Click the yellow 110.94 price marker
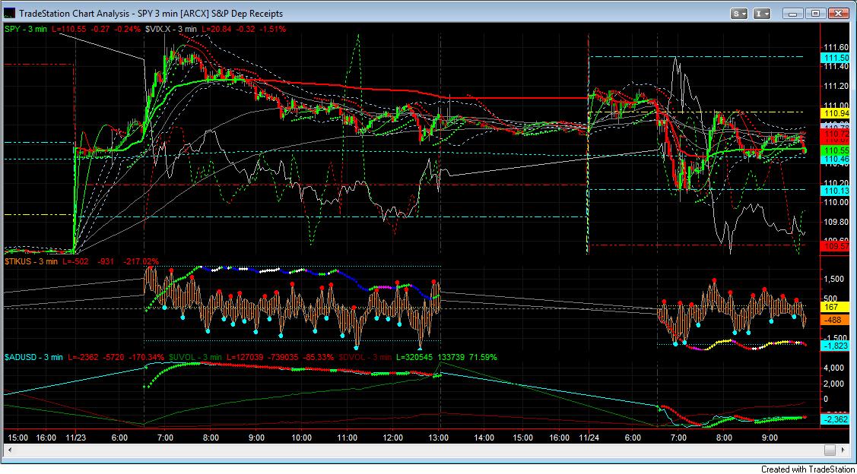This screenshot has height=474, width=857. (835, 112)
